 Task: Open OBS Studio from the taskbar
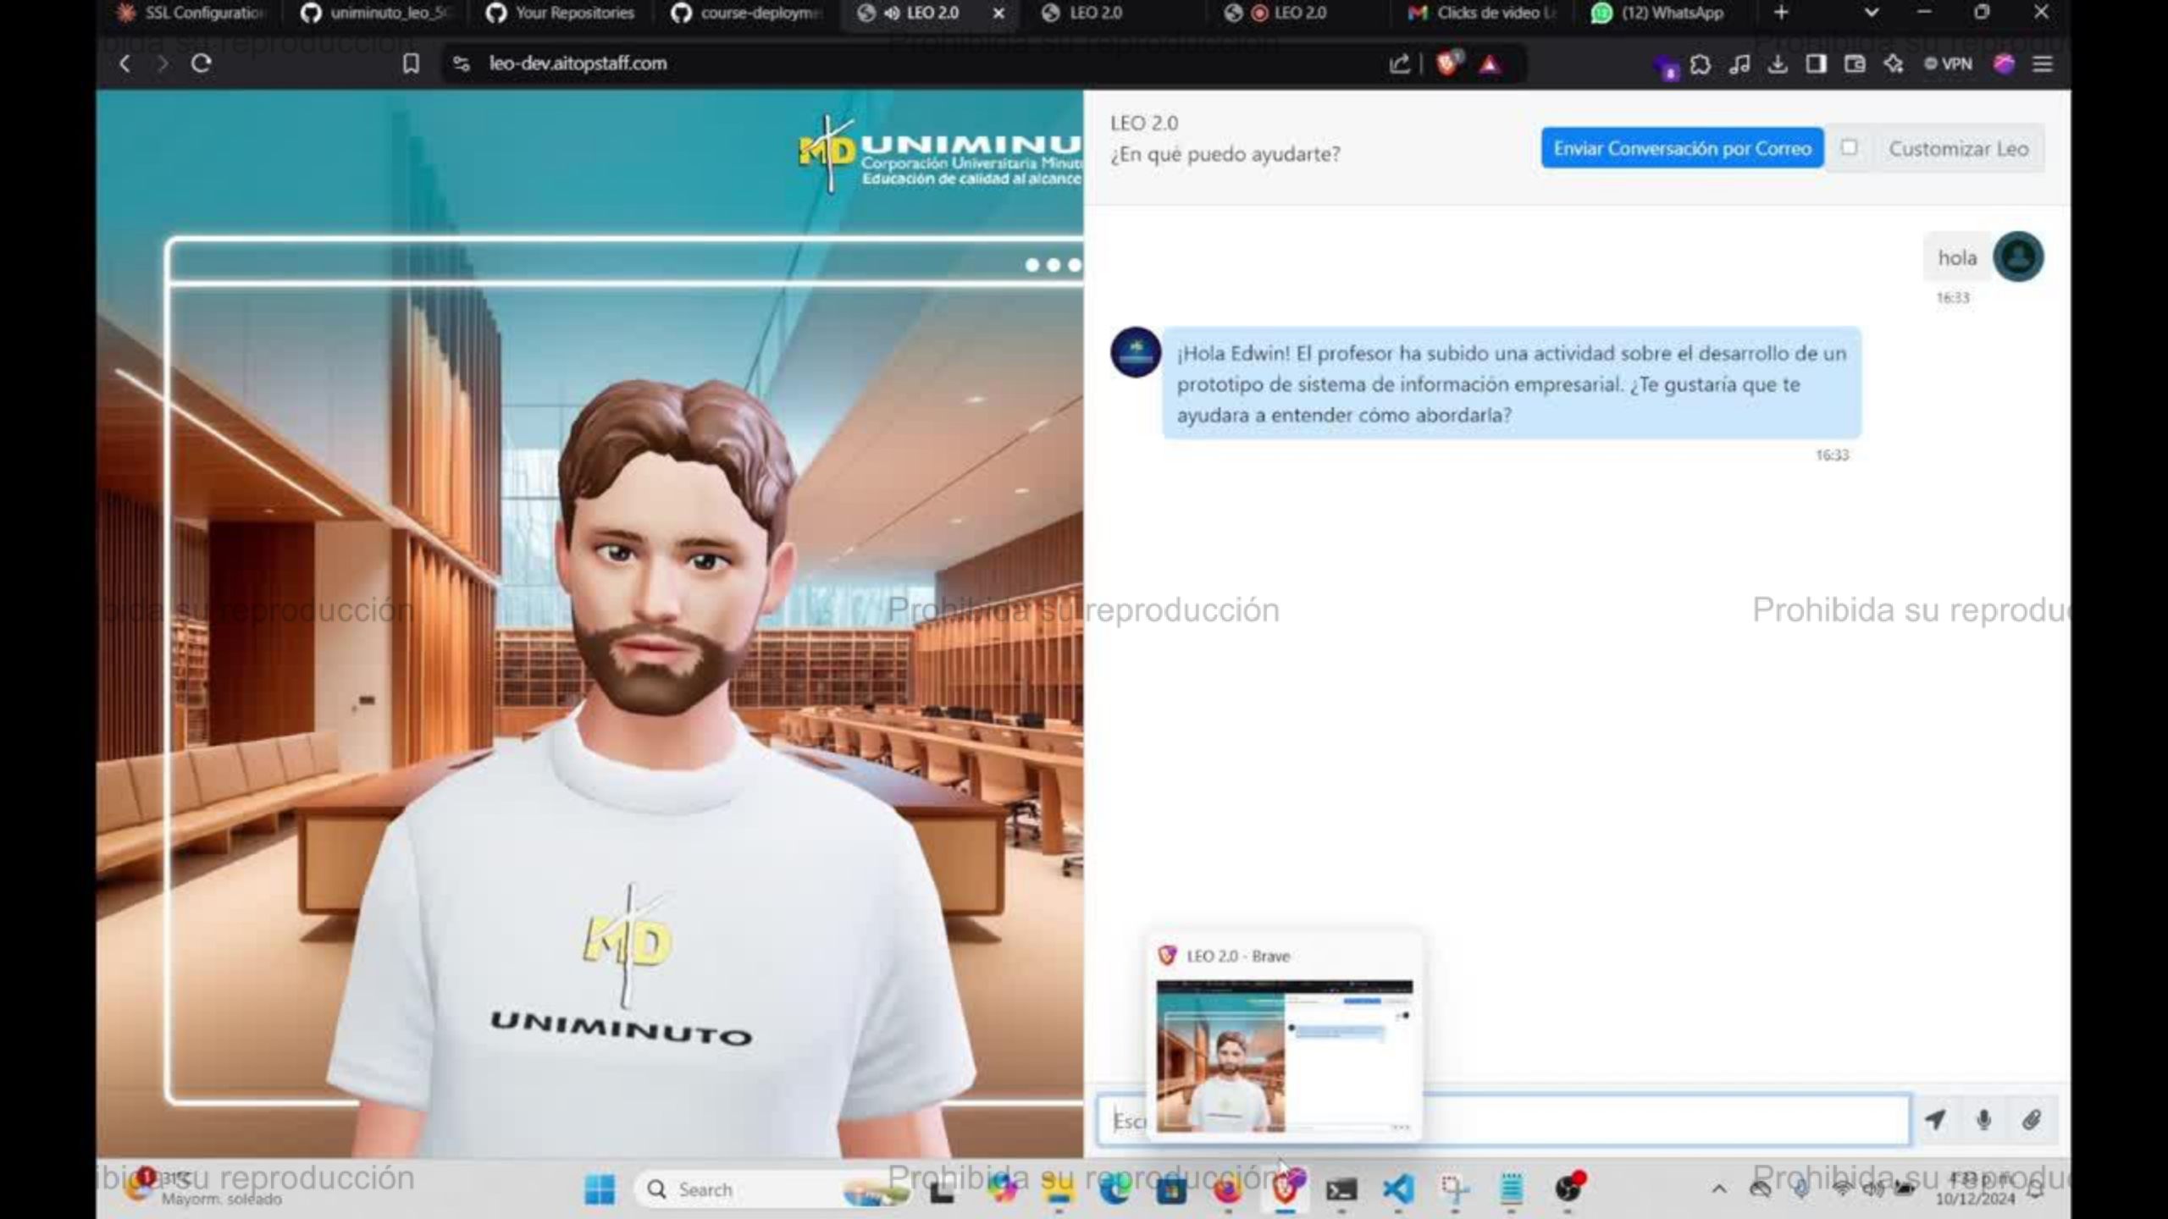pos(1568,1187)
